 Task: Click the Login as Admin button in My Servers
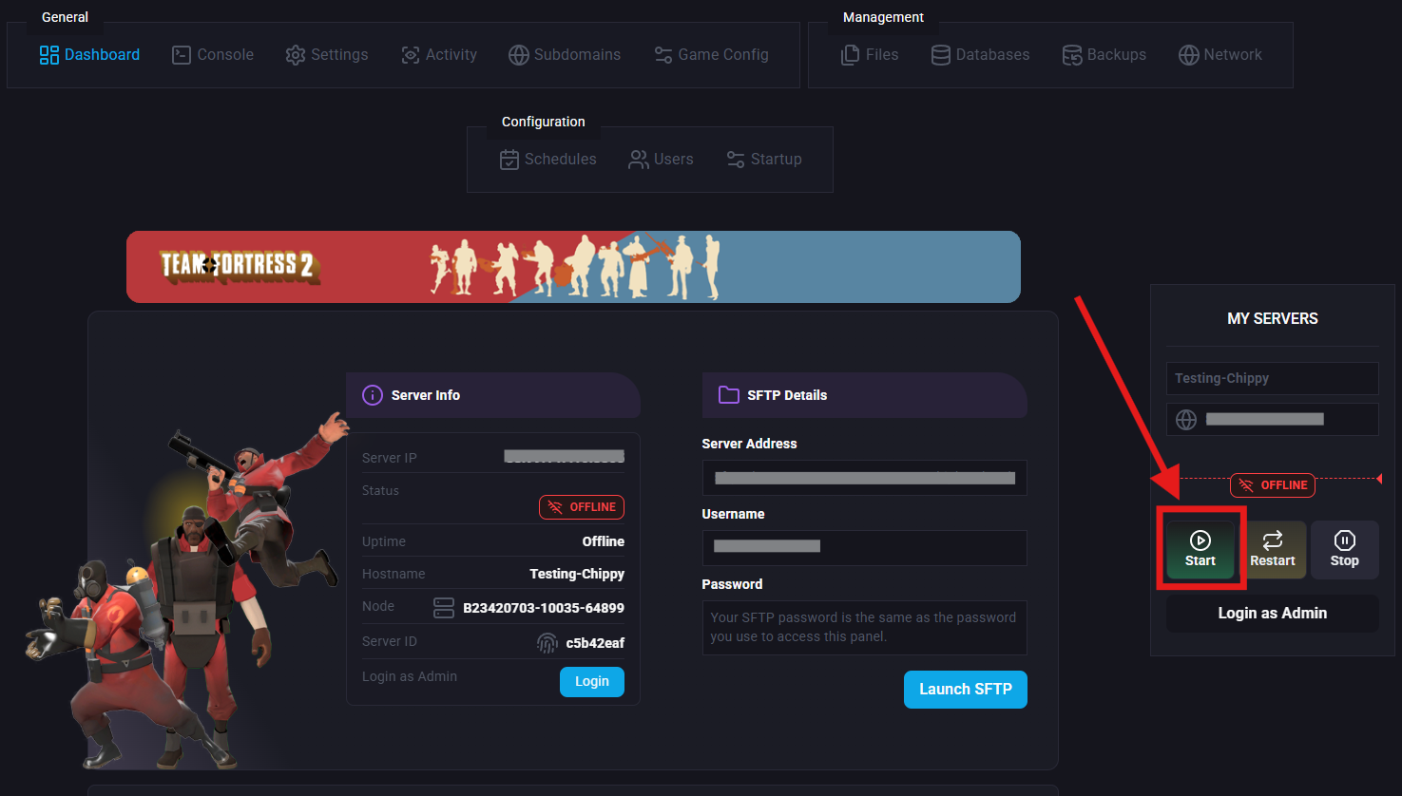tap(1273, 614)
